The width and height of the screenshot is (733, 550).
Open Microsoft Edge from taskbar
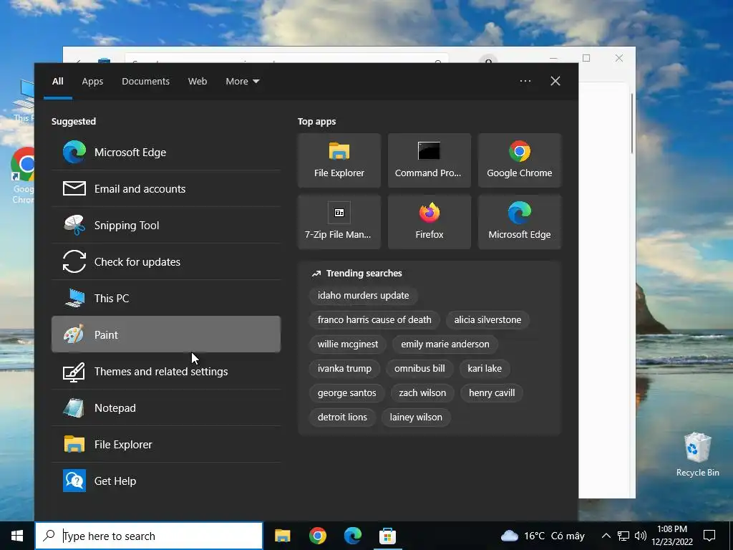point(353,536)
